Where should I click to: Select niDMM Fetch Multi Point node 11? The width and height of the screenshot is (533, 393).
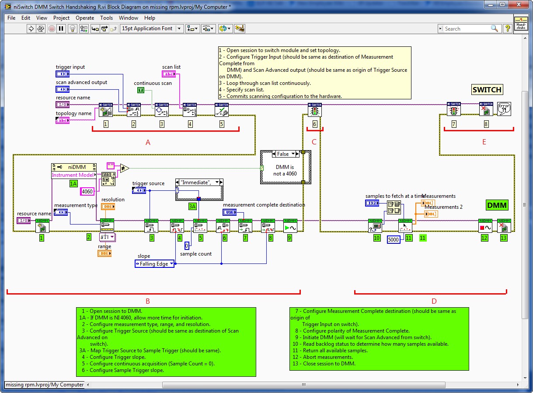(x=405, y=225)
